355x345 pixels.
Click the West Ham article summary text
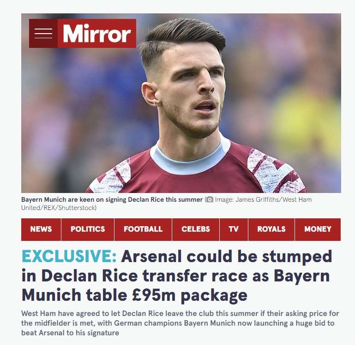click(x=180, y=323)
